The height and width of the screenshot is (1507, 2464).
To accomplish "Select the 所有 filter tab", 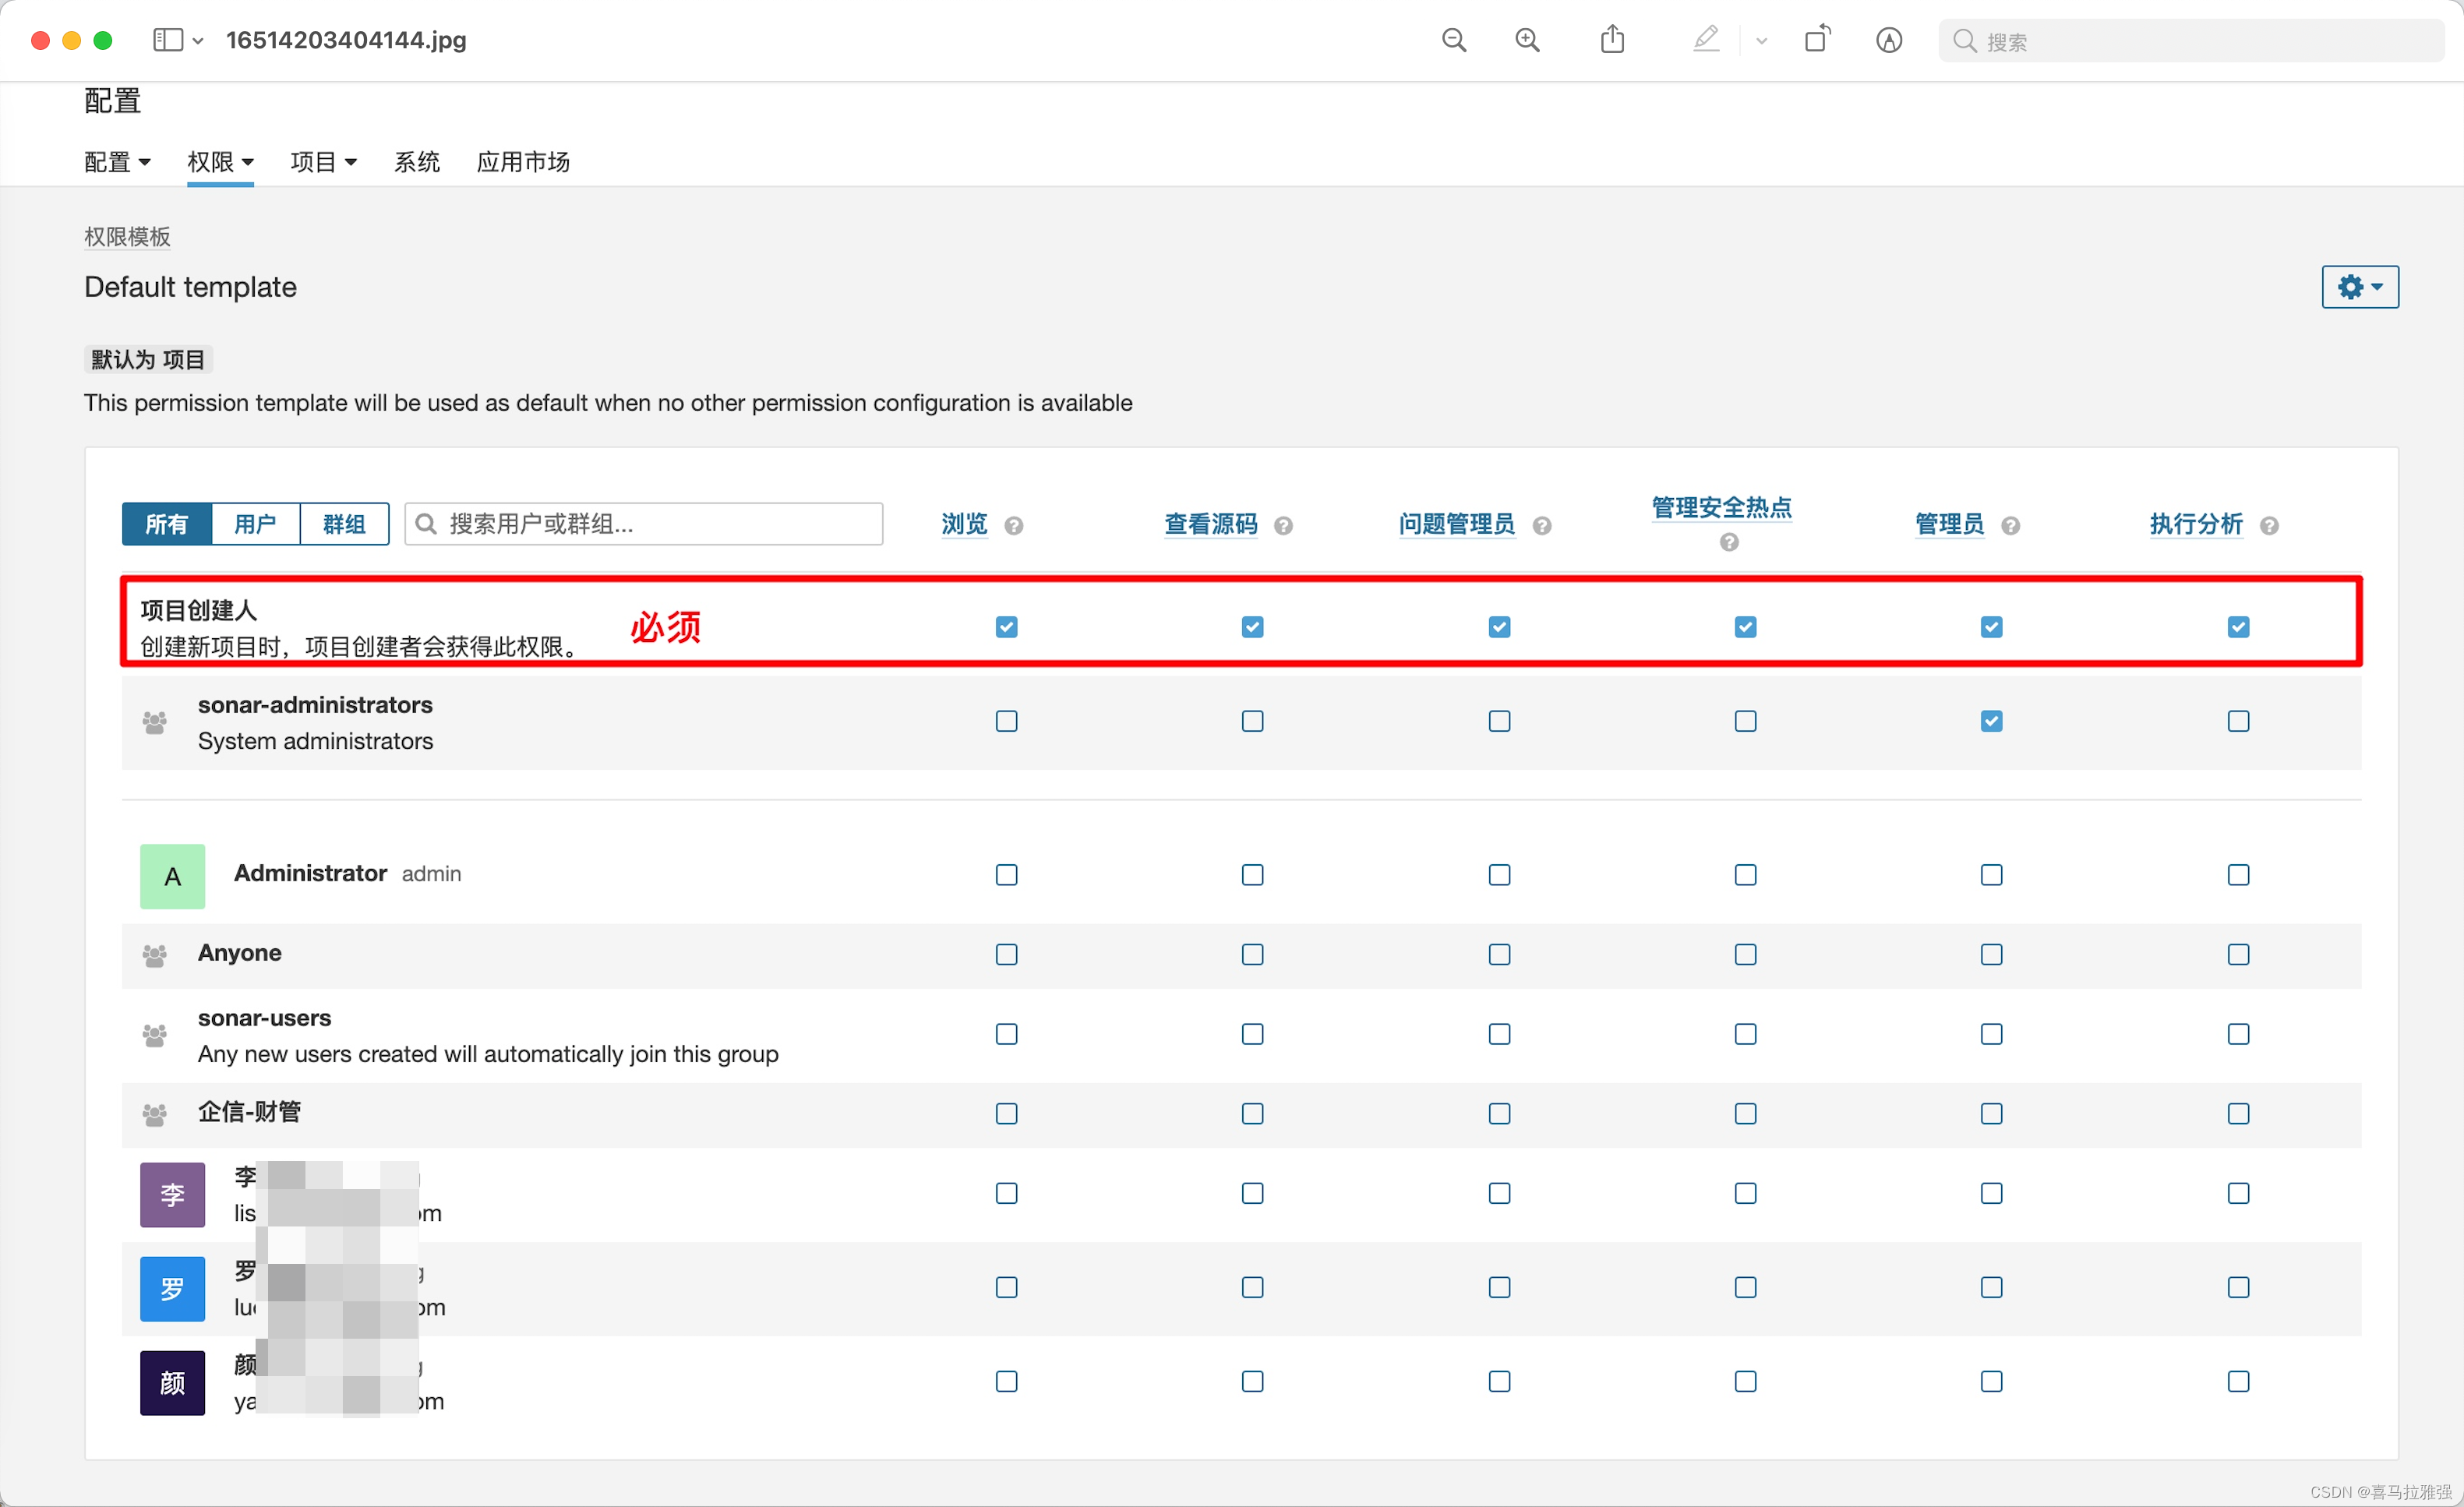I will click(166, 524).
